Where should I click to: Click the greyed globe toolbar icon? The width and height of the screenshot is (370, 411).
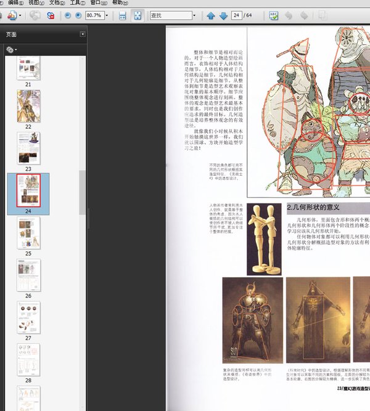point(35,15)
